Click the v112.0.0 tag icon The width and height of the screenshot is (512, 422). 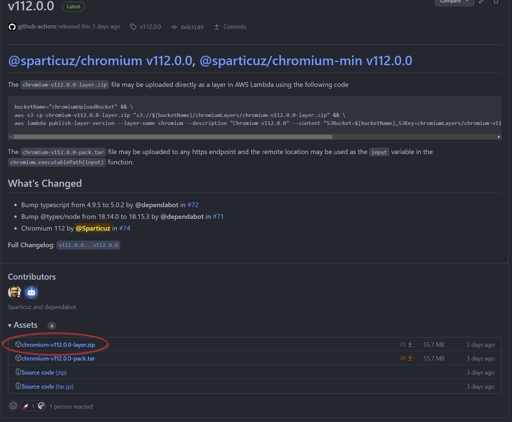(133, 27)
